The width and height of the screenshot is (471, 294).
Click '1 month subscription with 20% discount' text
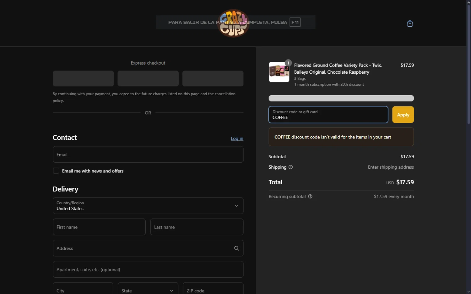(x=329, y=84)
